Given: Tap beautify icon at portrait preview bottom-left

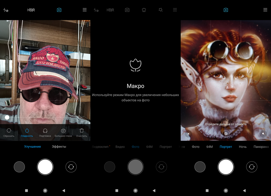Looking at the screenshot, I should (x=188, y=134).
